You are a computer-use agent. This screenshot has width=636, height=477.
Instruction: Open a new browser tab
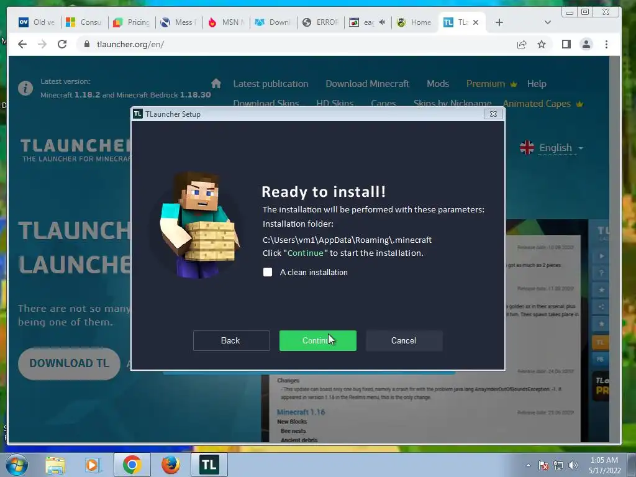[499, 22]
